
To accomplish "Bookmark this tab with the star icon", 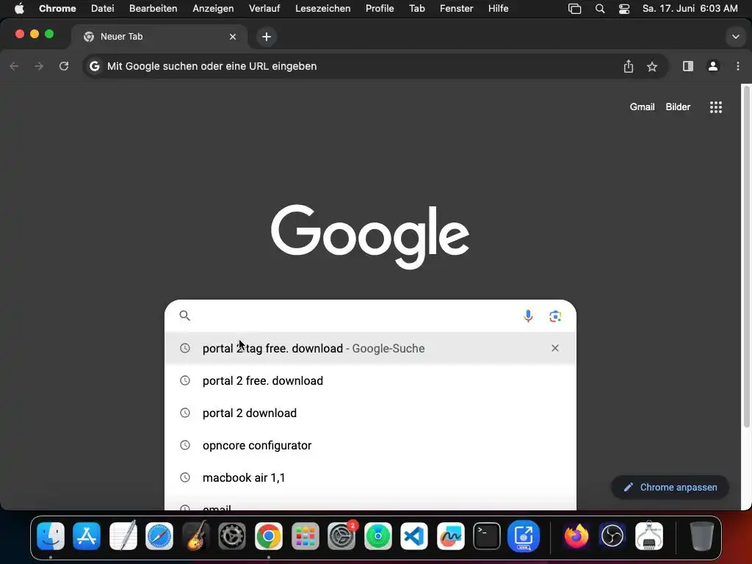I will click(652, 67).
